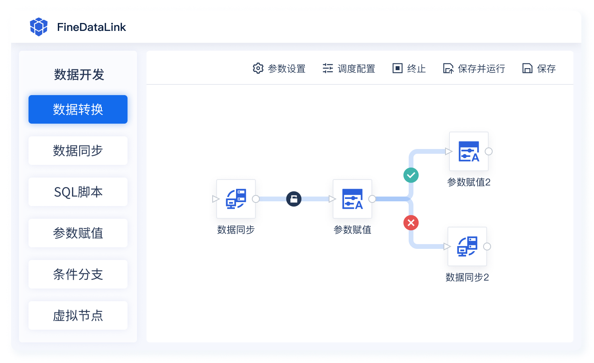Click the output port circle of 参数赋值2
Screen dimensions: 594x363
coord(489,151)
